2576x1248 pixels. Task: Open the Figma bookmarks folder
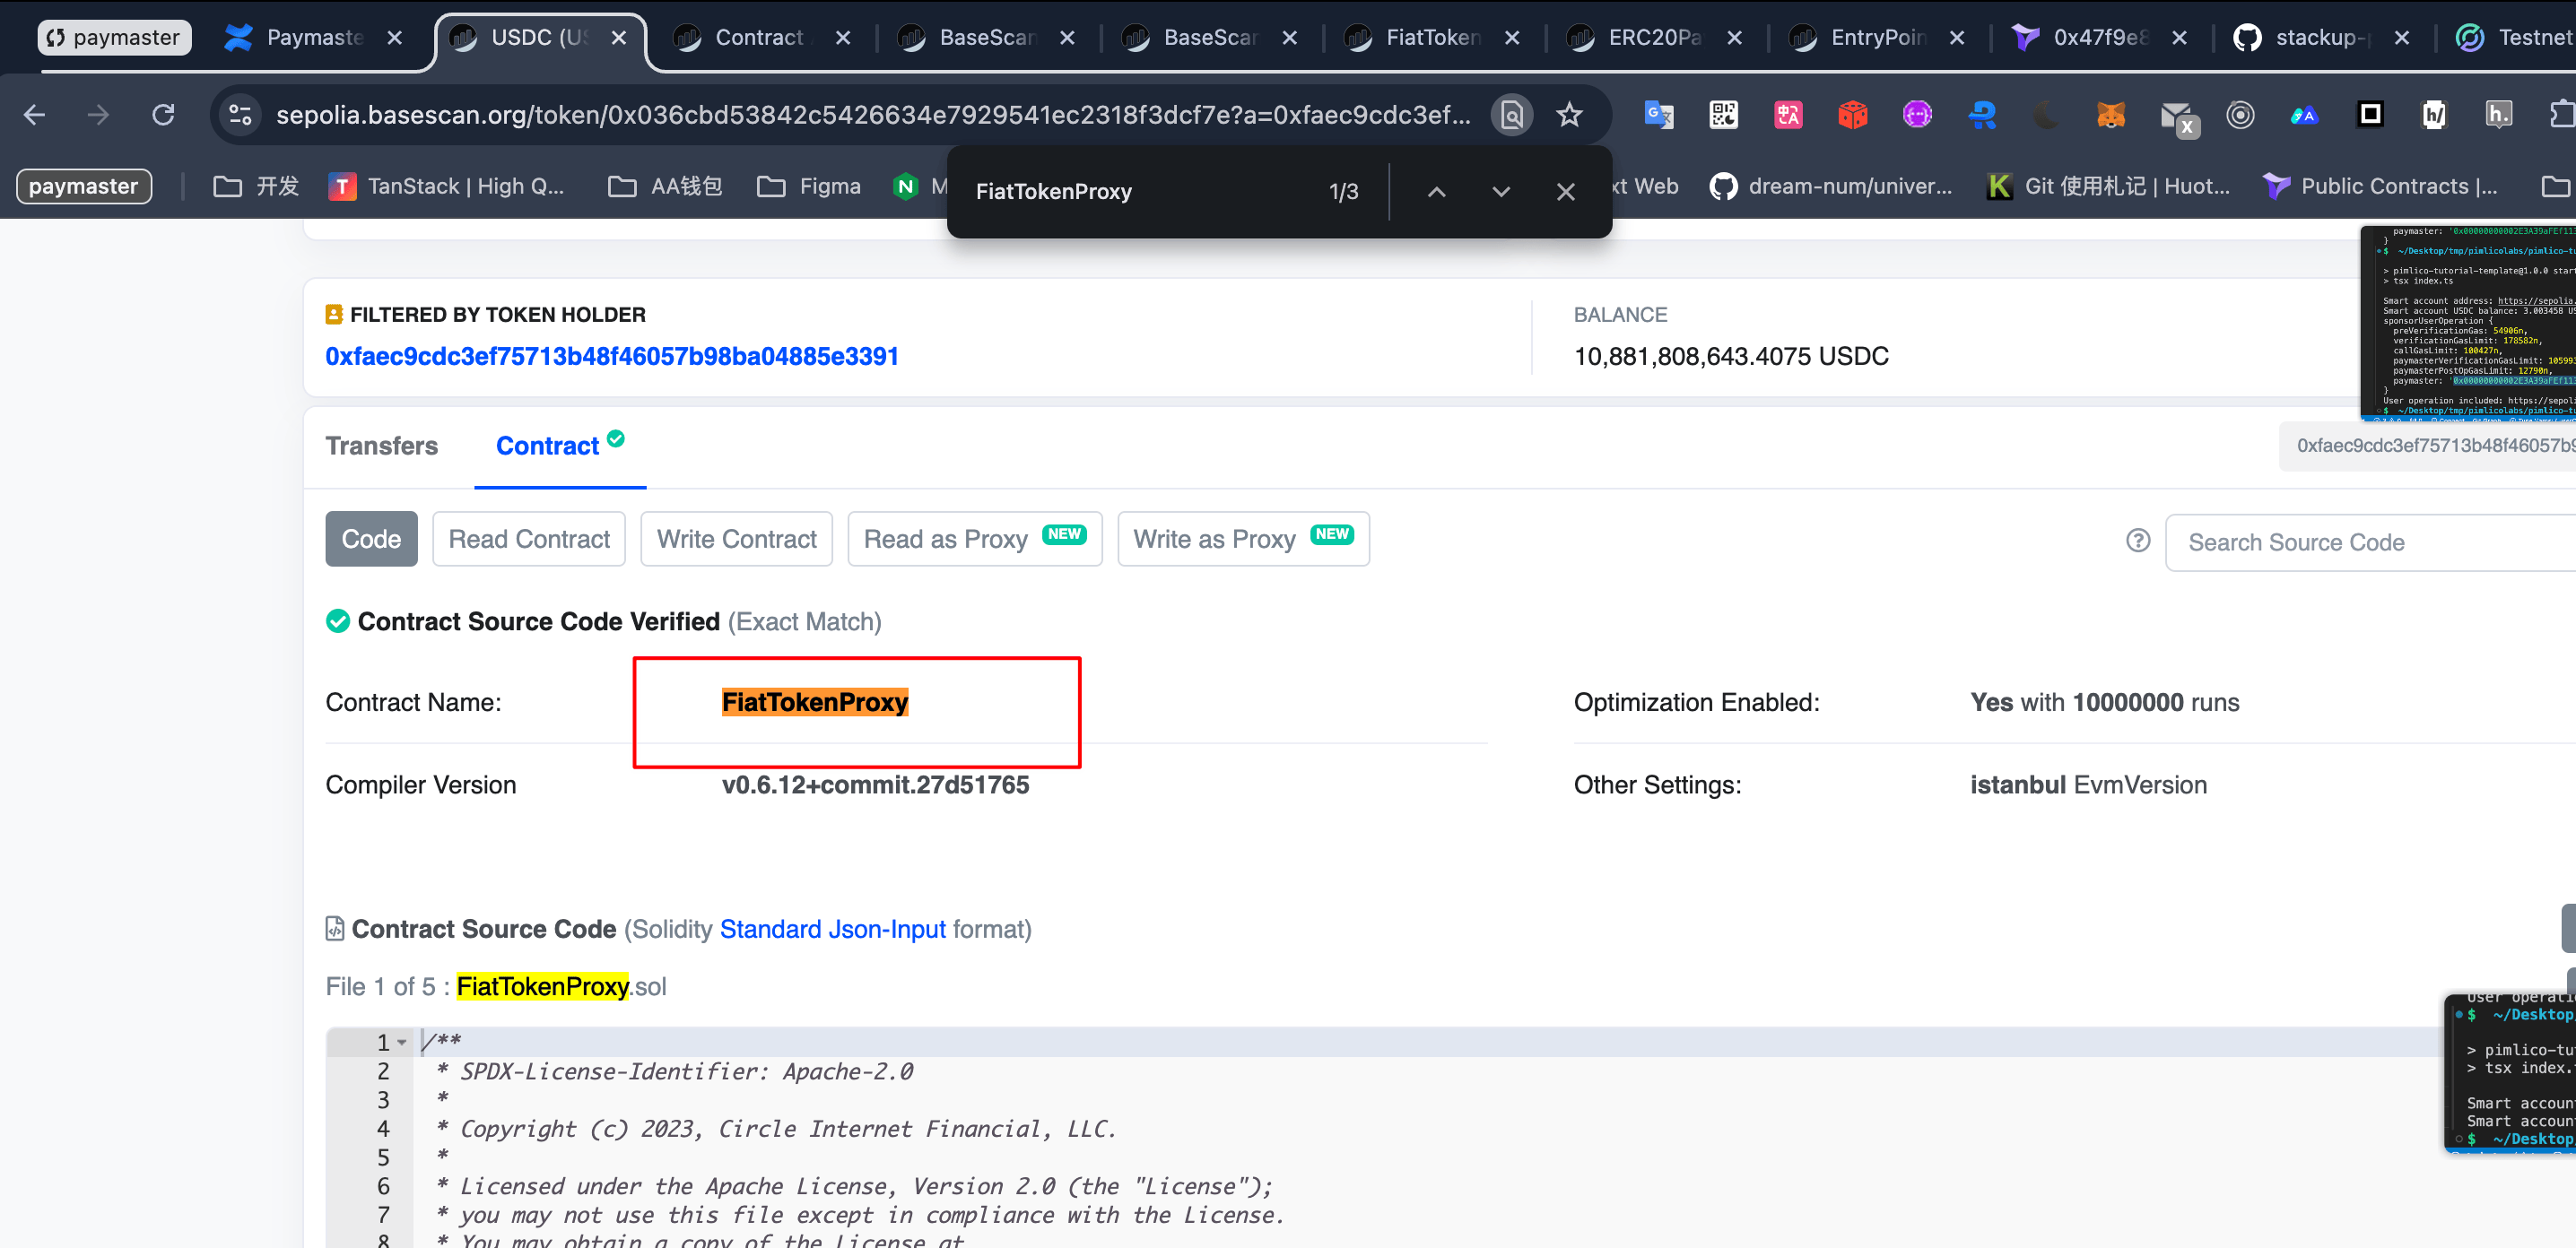point(809,186)
